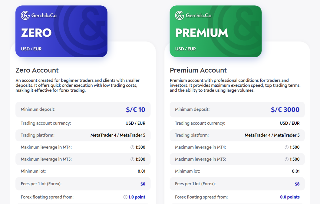Click Zero account's MetaTrader 4 / MetaTrader 5 text
The height and width of the screenshot is (204, 320).
click(x=118, y=135)
